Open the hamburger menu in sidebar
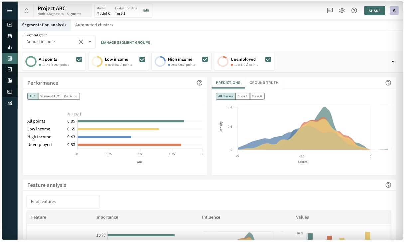Image resolution: width=405 pixels, height=242 pixels. click(10, 10)
